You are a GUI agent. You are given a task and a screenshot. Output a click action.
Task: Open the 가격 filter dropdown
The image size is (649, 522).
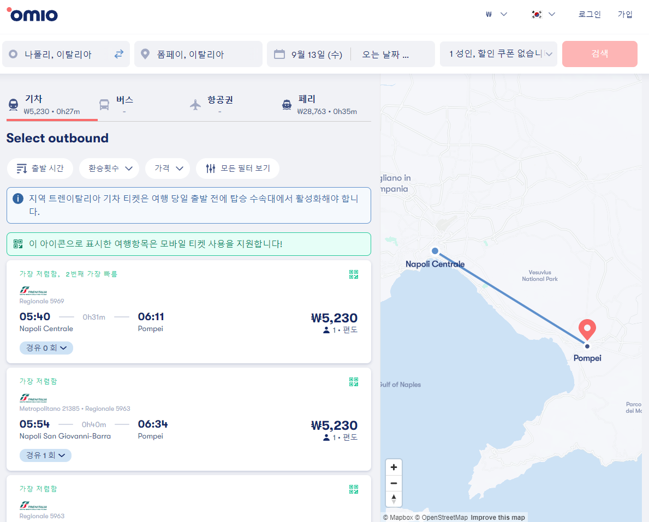pyautogui.click(x=168, y=169)
